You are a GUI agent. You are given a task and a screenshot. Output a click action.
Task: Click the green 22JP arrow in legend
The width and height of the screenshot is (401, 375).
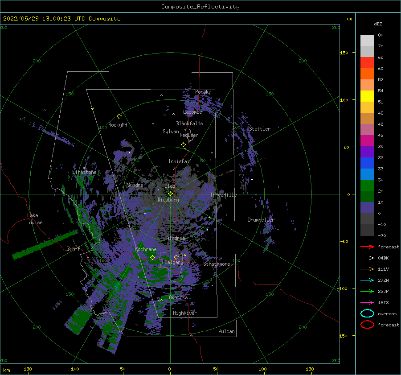tap(368, 291)
